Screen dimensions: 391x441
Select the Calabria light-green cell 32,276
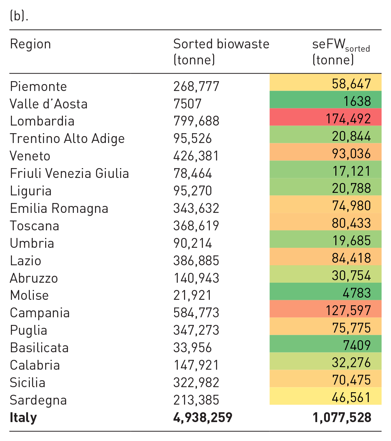(326, 361)
